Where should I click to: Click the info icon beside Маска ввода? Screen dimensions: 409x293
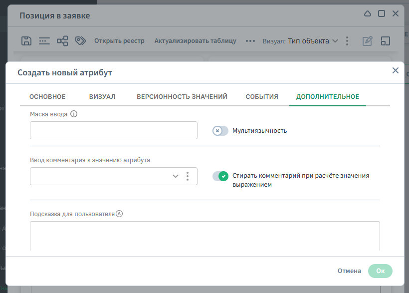point(74,114)
